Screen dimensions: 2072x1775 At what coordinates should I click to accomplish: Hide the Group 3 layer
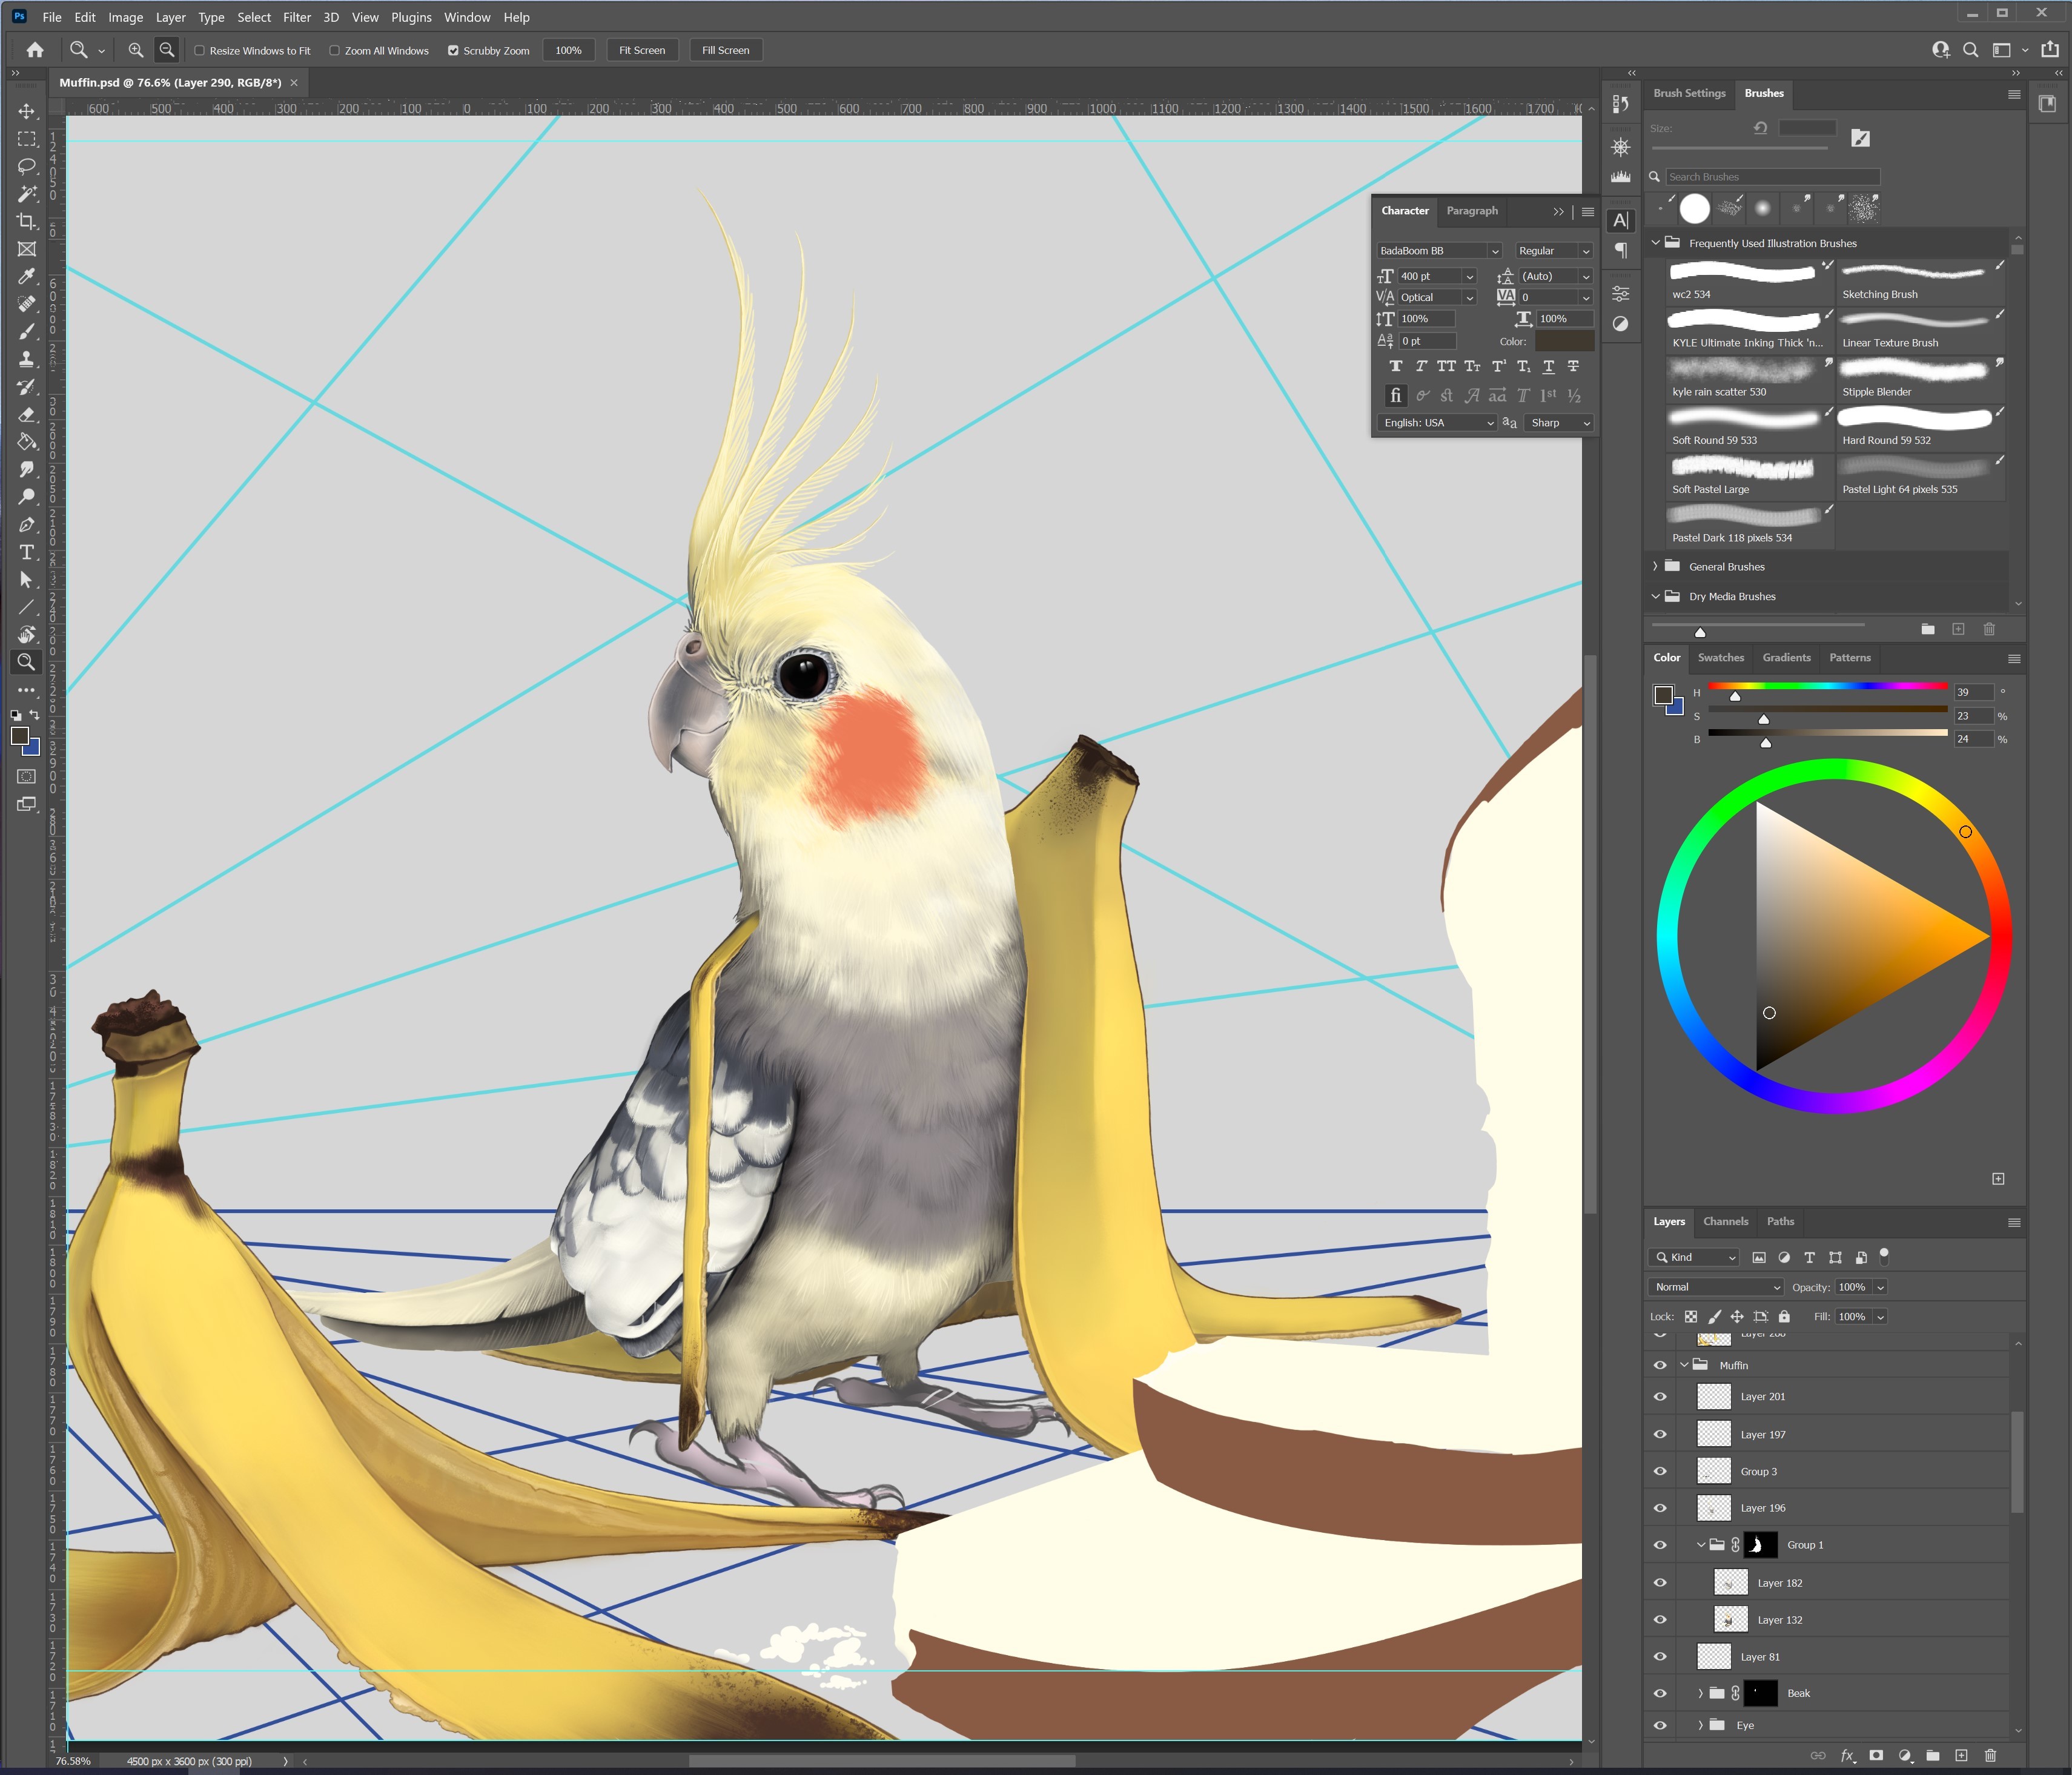tap(1660, 1471)
